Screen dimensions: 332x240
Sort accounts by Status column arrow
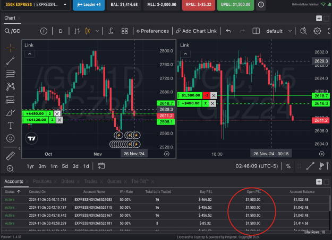[19, 192]
